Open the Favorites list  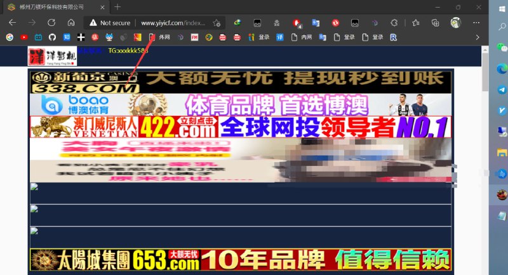pos(416,23)
